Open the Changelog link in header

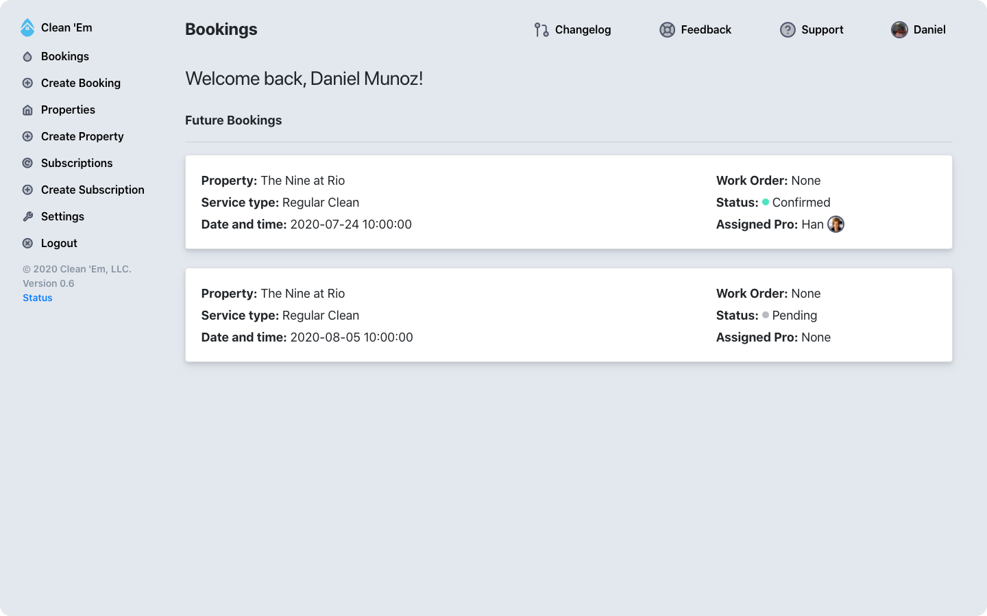(583, 30)
